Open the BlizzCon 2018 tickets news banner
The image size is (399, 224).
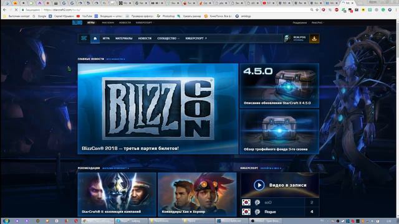[x=158, y=109]
